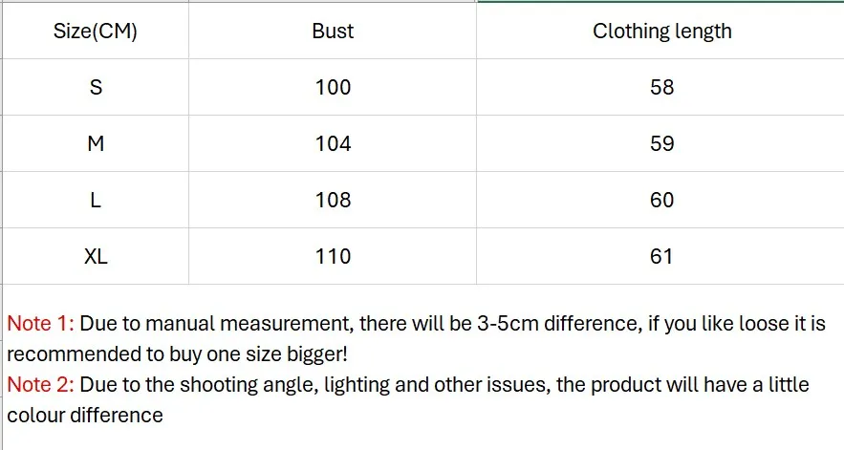Click the manual measurement note text
This screenshot has width=844, height=450.
(x=416, y=338)
